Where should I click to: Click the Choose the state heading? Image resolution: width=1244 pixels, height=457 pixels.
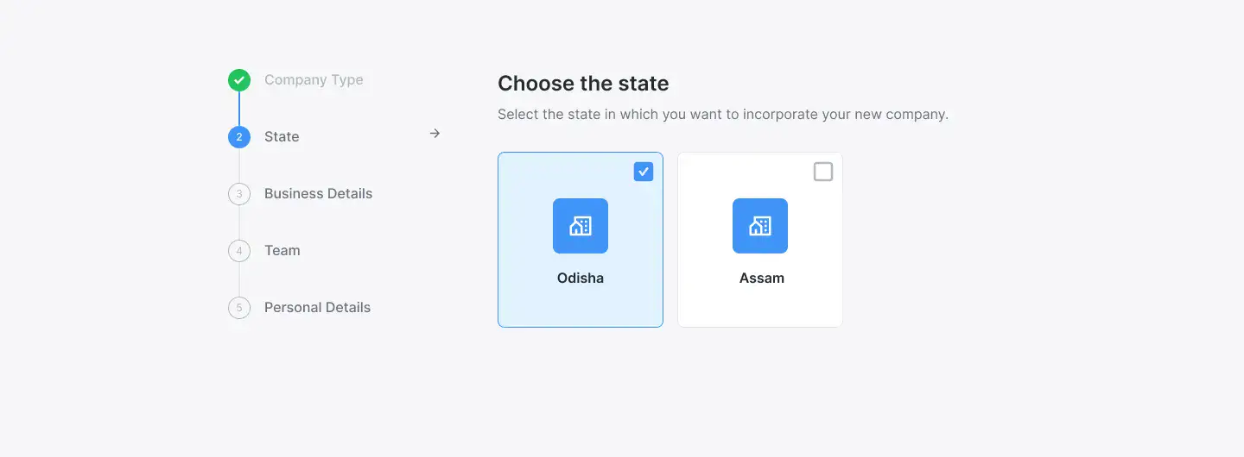click(x=583, y=84)
